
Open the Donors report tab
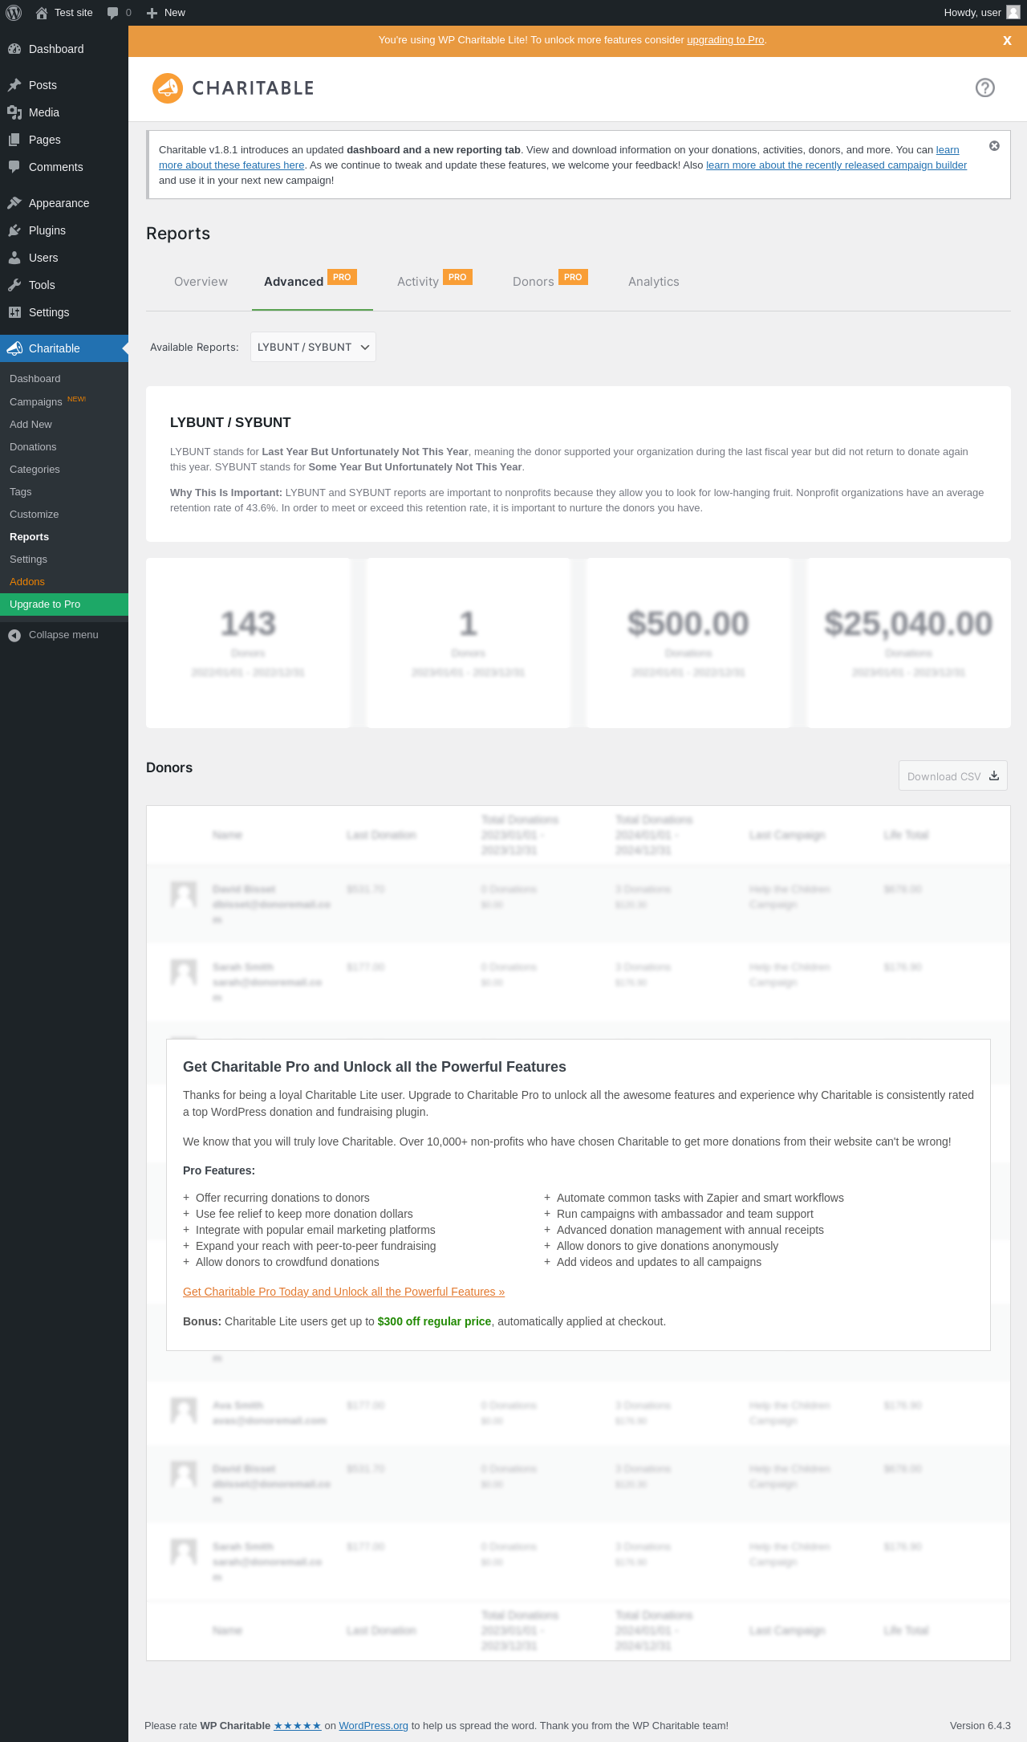[x=534, y=282]
